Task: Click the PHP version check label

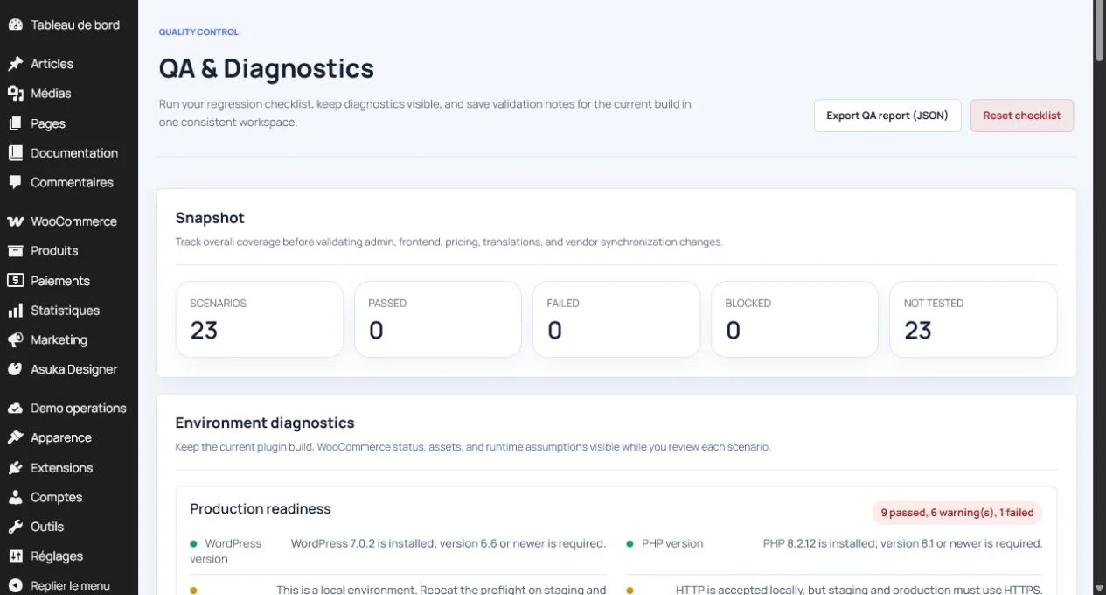Action: pos(672,543)
